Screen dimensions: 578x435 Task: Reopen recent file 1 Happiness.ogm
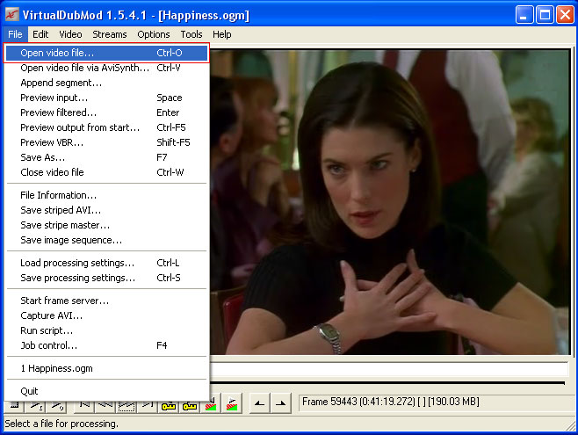coord(106,368)
